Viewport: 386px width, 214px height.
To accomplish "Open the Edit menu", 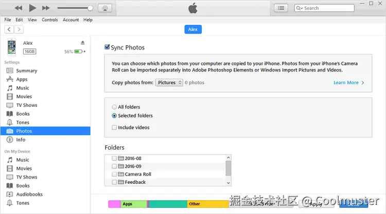I will [x=19, y=20].
